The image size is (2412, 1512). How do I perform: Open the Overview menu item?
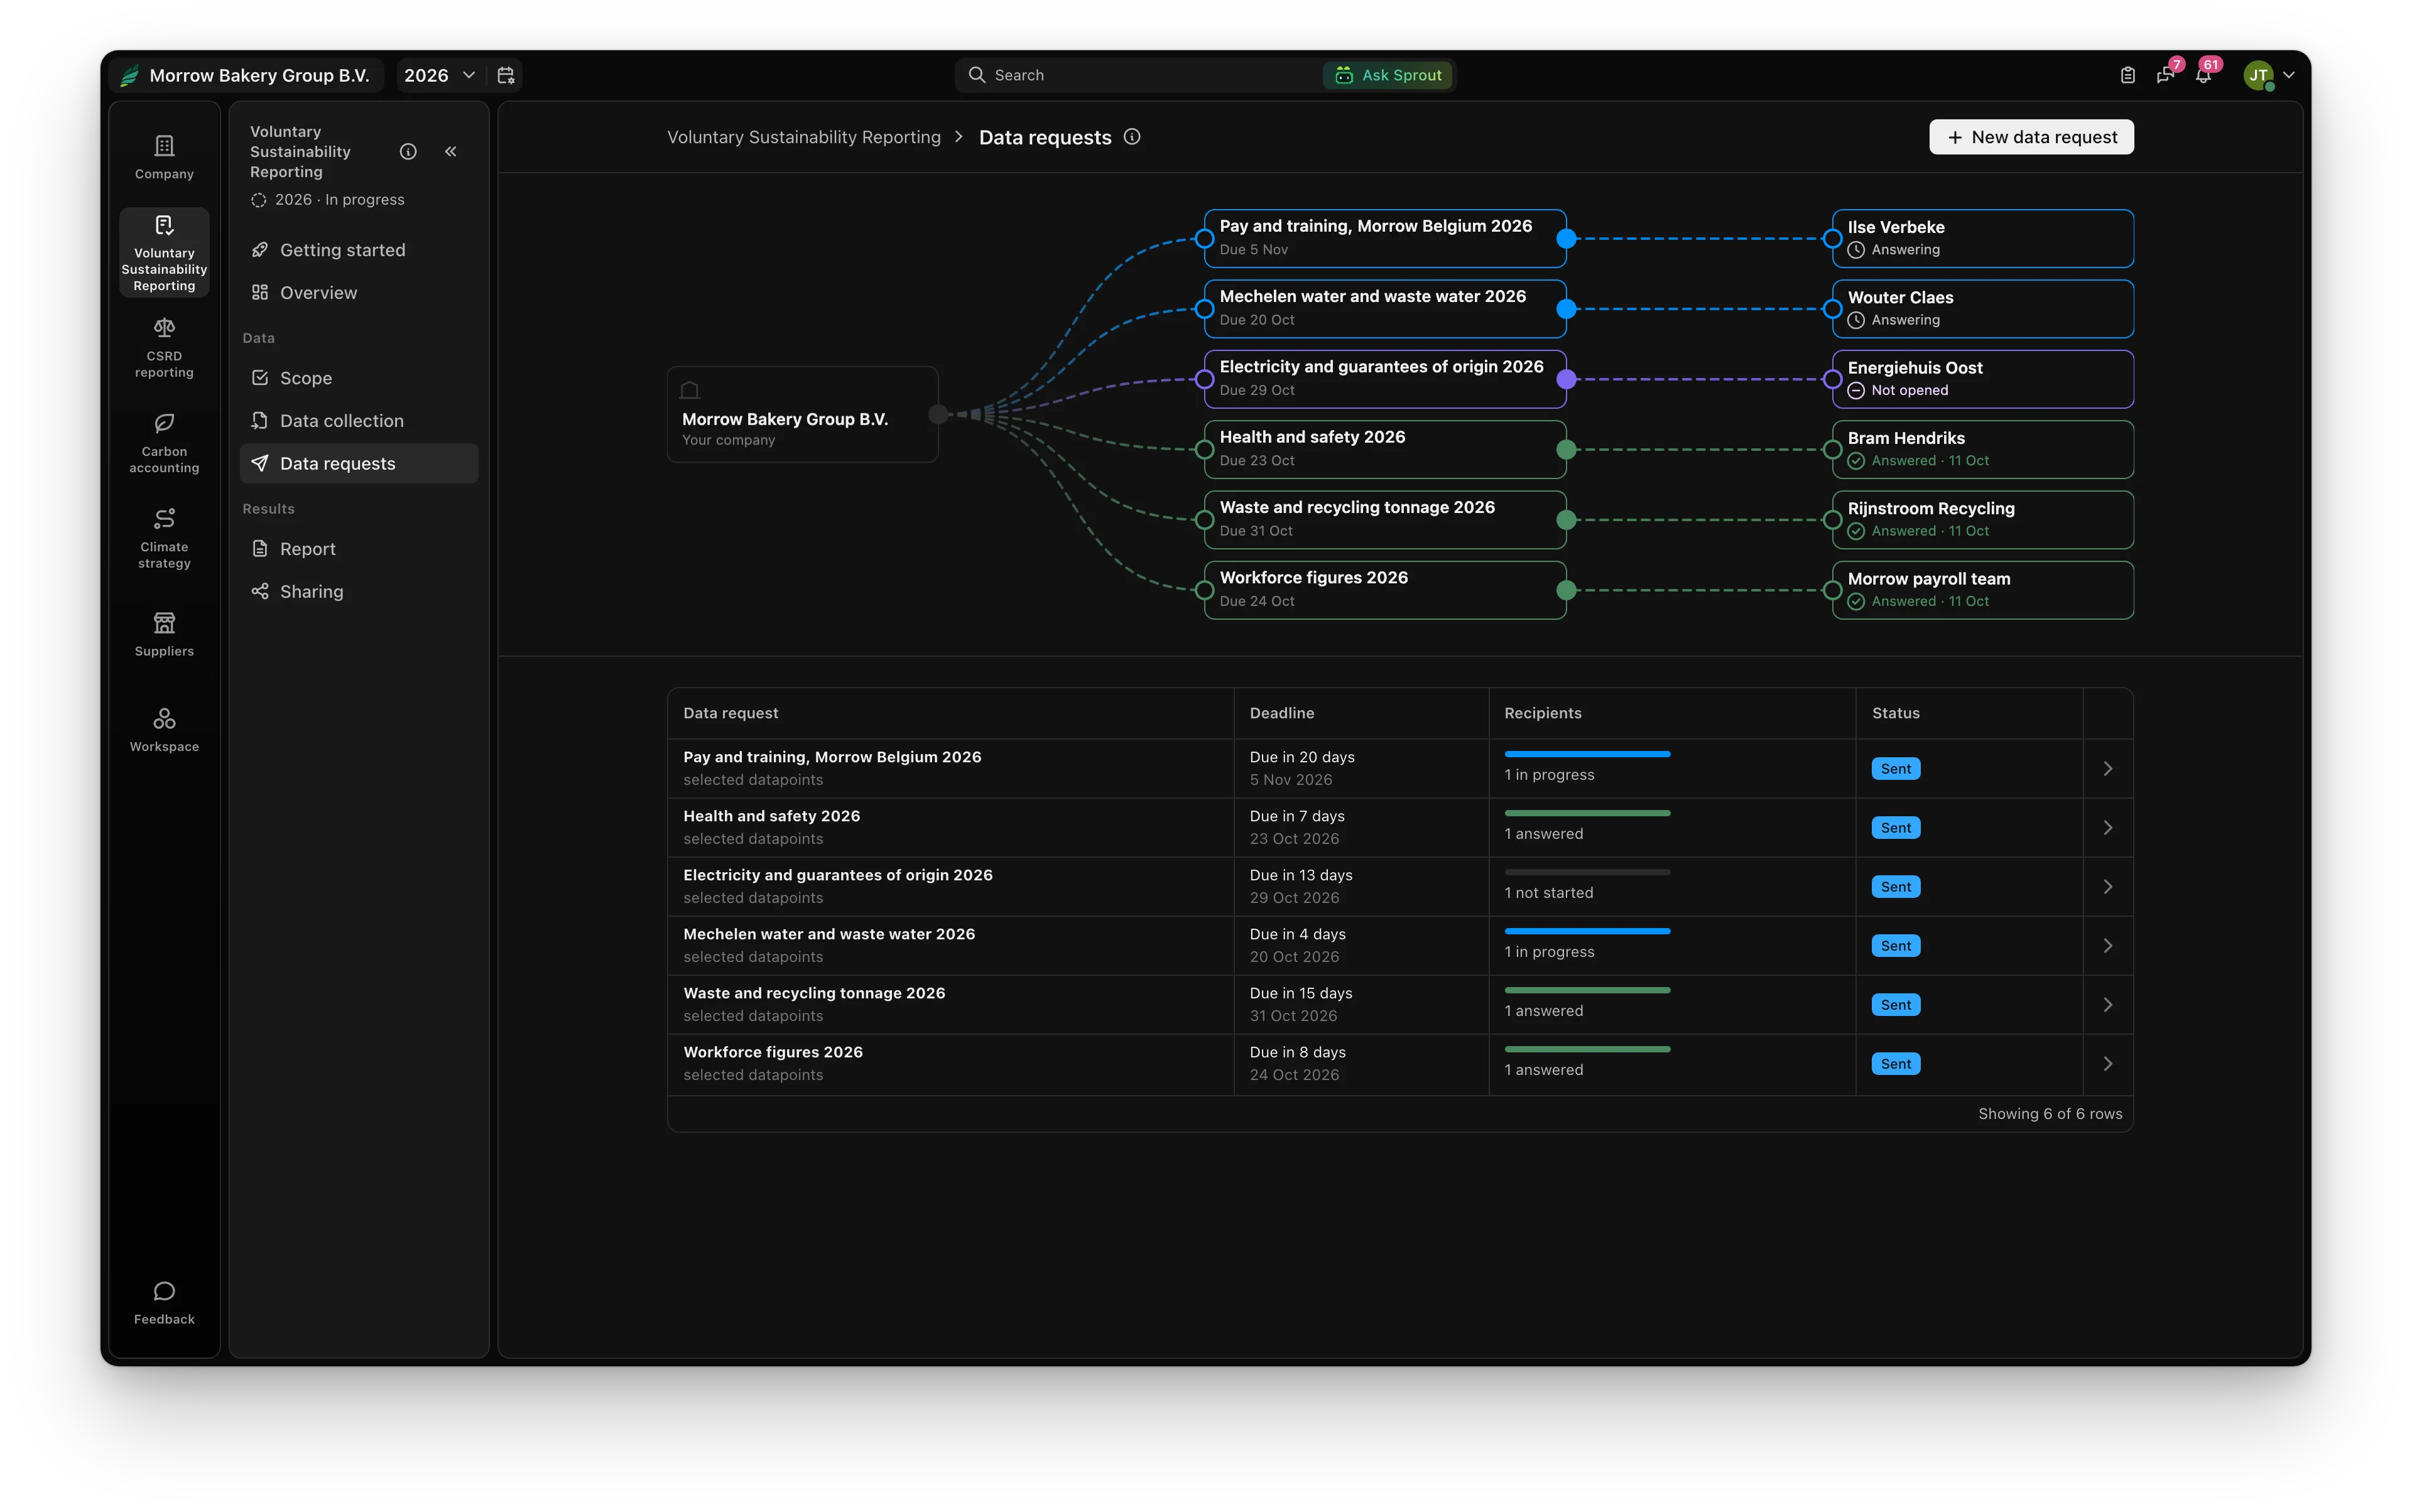tap(359, 293)
